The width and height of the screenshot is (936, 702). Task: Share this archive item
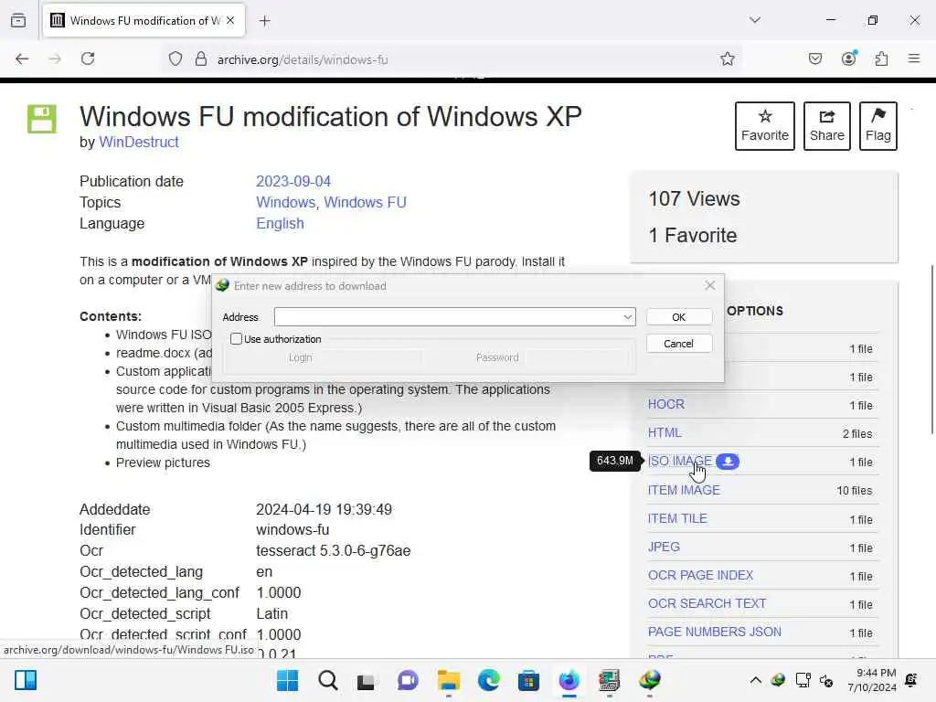click(x=826, y=126)
